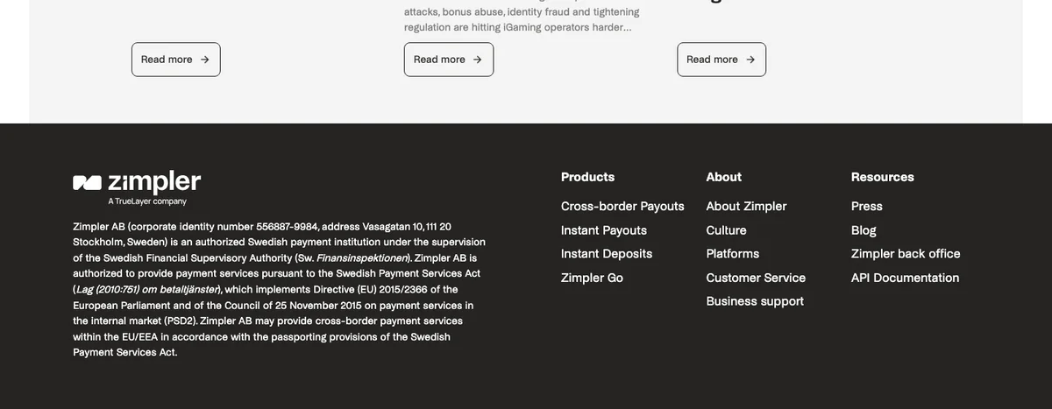Open Zimpler back office
The image size is (1052, 409).
(x=906, y=254)
